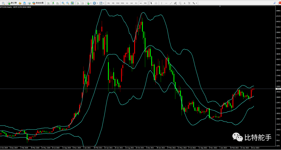
Task: Select the diagonal trendline drawing tool
Action: click(x=171, y=3)
